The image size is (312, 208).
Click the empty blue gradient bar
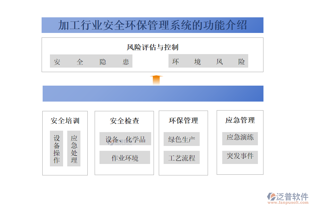click(x=153, y=94)
